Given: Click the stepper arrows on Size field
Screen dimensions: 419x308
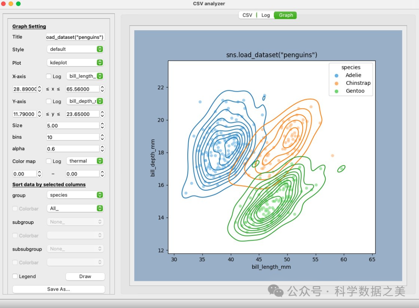Looking at the screenshot, I should (102, 126).
